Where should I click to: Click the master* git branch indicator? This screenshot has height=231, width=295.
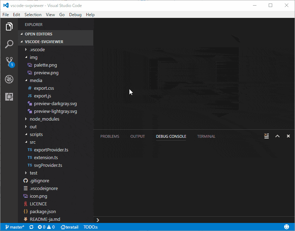(15, 227)
